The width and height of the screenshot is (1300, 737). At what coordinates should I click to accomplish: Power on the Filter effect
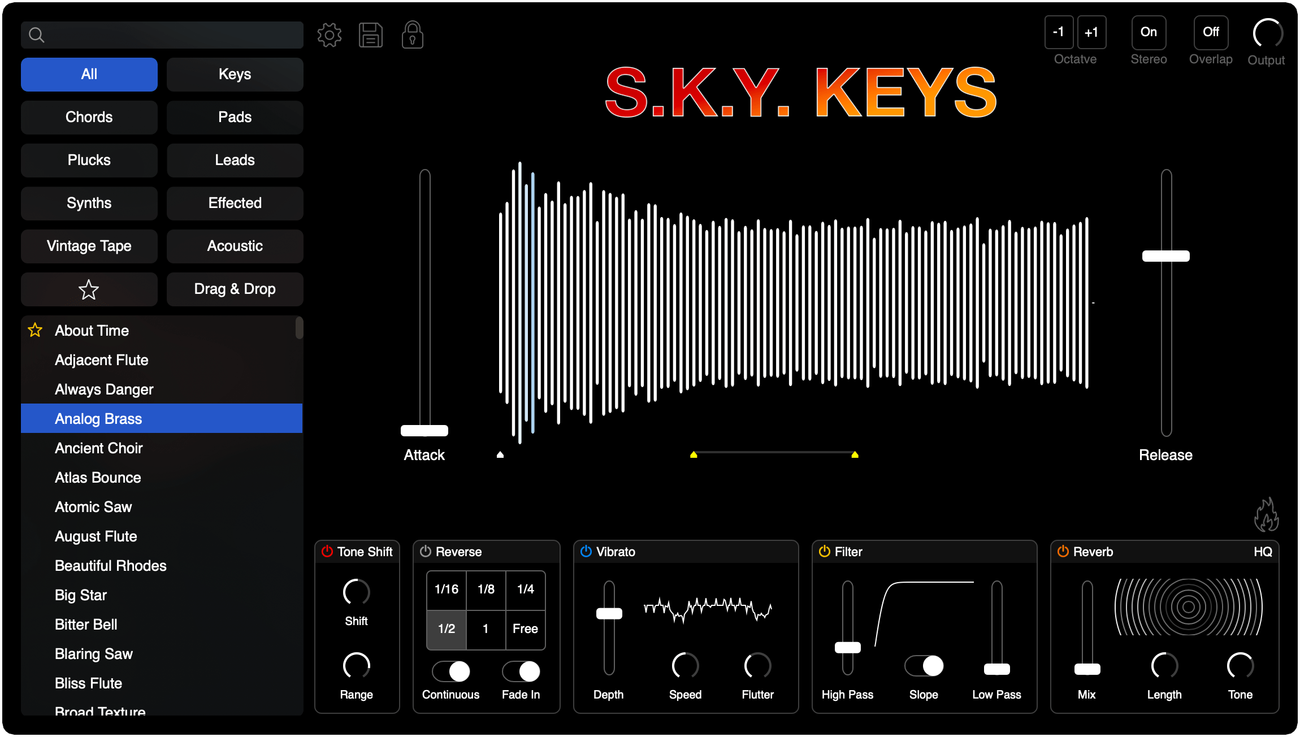pyautogui.click(x=824, y=552)
